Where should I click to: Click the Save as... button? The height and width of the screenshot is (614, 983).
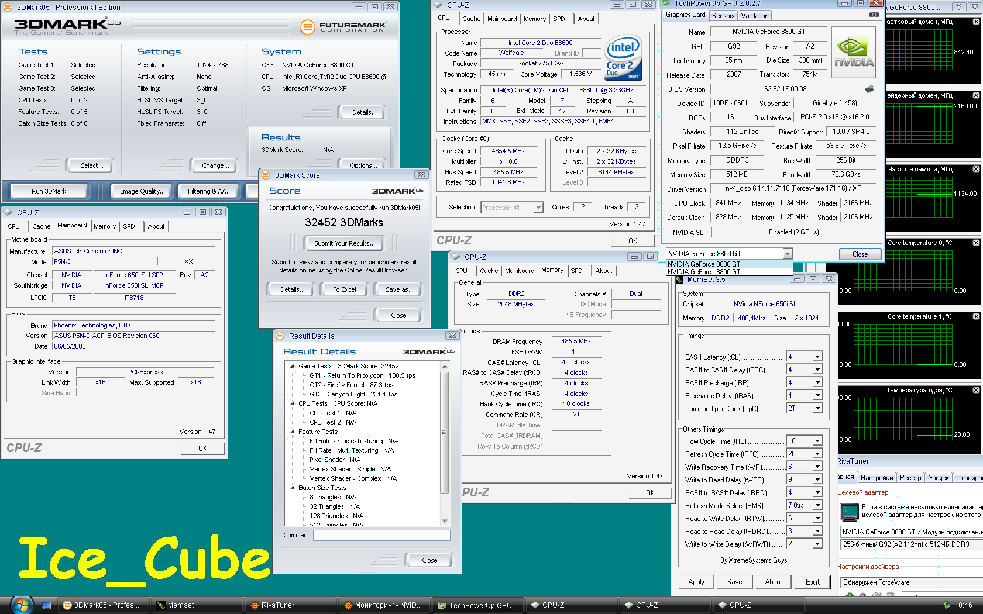click(399, 289)
